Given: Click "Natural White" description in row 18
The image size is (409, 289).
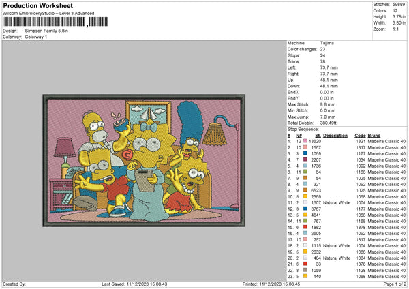Looking at the screenshot, I should click(337, 245).
